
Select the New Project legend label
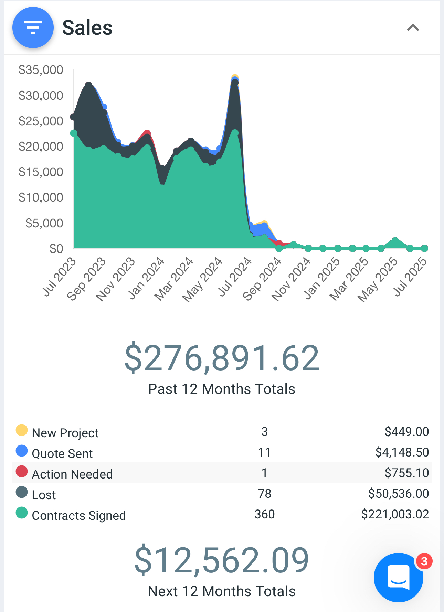(65, 433)
